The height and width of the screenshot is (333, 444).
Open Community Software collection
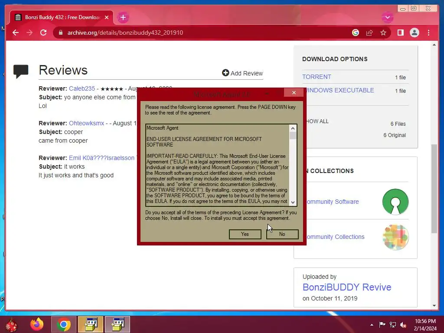tap(333, 202)
